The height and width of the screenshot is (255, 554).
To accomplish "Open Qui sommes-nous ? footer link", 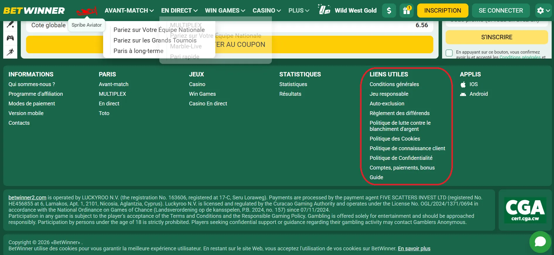I will pos(32,84).
